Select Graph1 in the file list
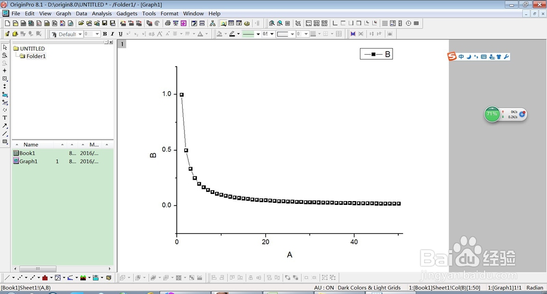Viewport: 547px width, 294px height. pos(25,161)
